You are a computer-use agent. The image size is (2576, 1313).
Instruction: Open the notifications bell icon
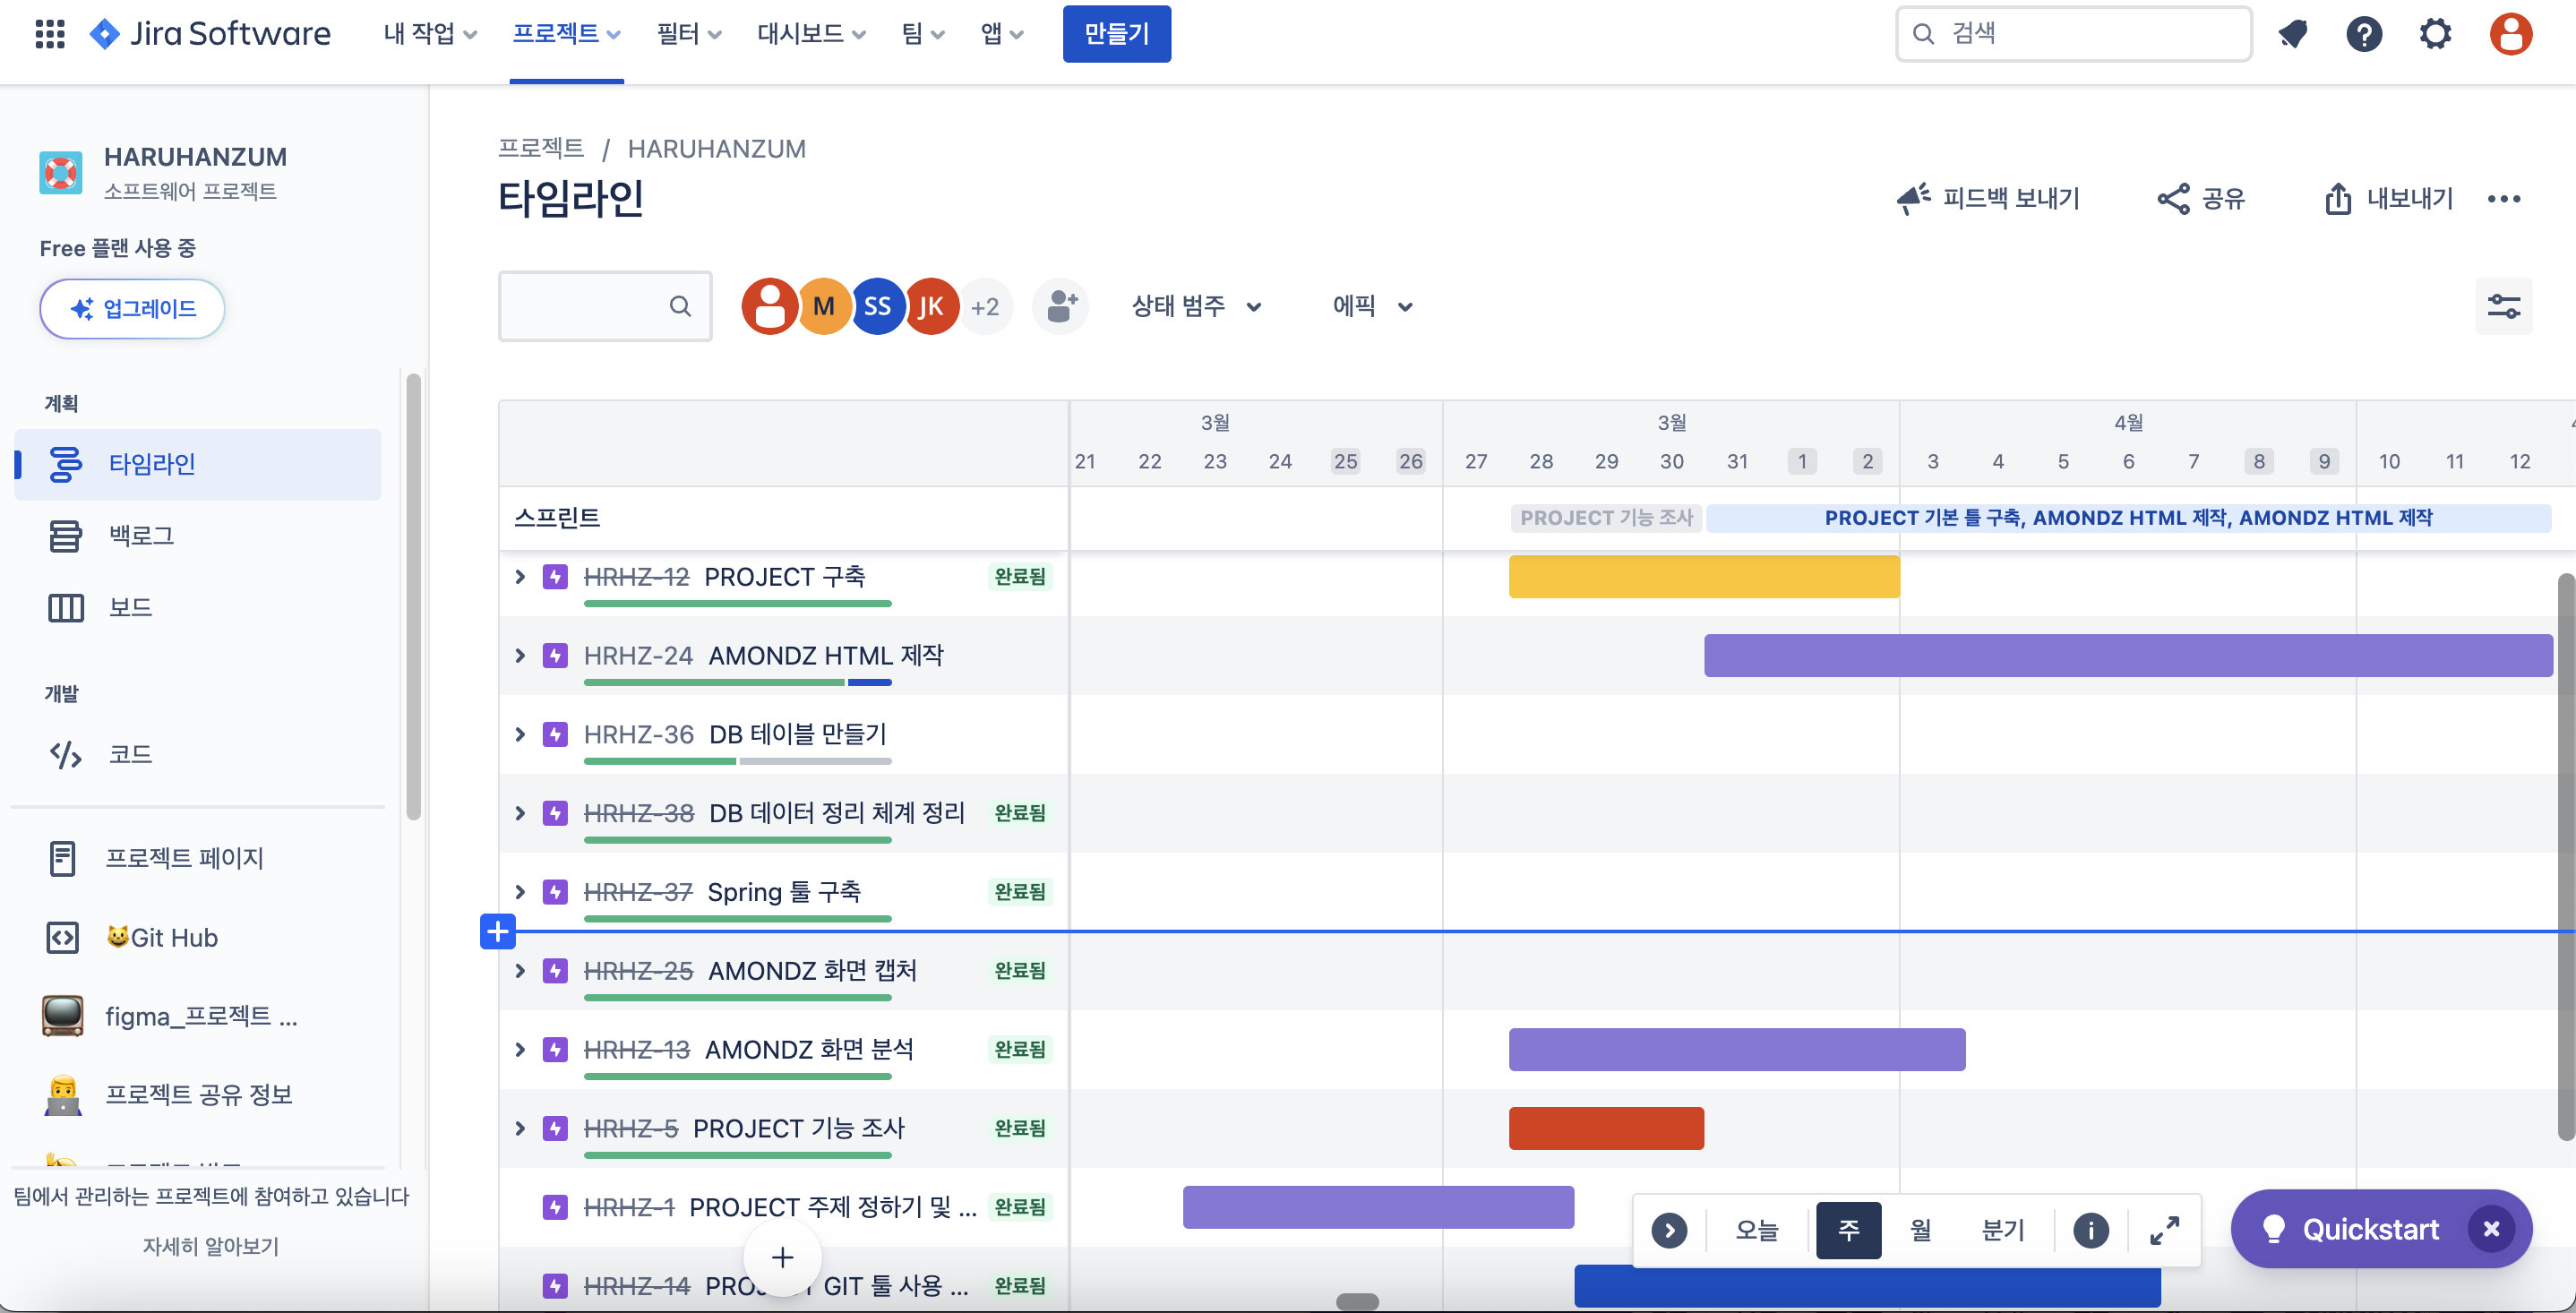coord(2292,33)
